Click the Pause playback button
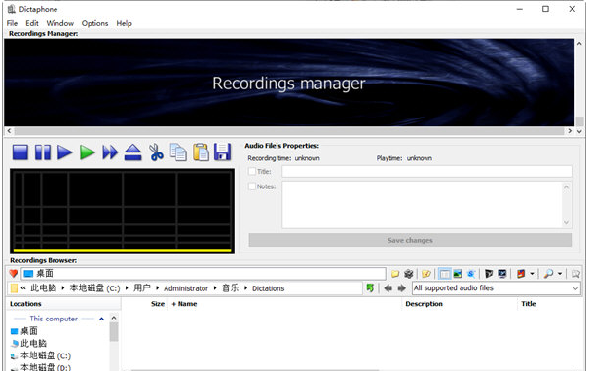 click(43, 152)
